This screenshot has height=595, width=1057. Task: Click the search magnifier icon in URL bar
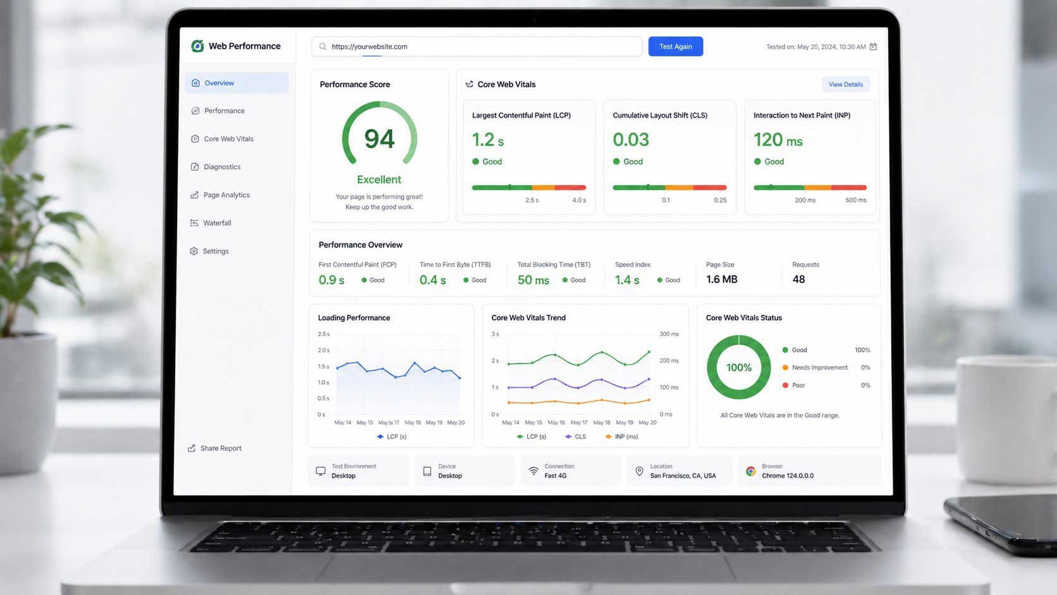click(323, 47)
